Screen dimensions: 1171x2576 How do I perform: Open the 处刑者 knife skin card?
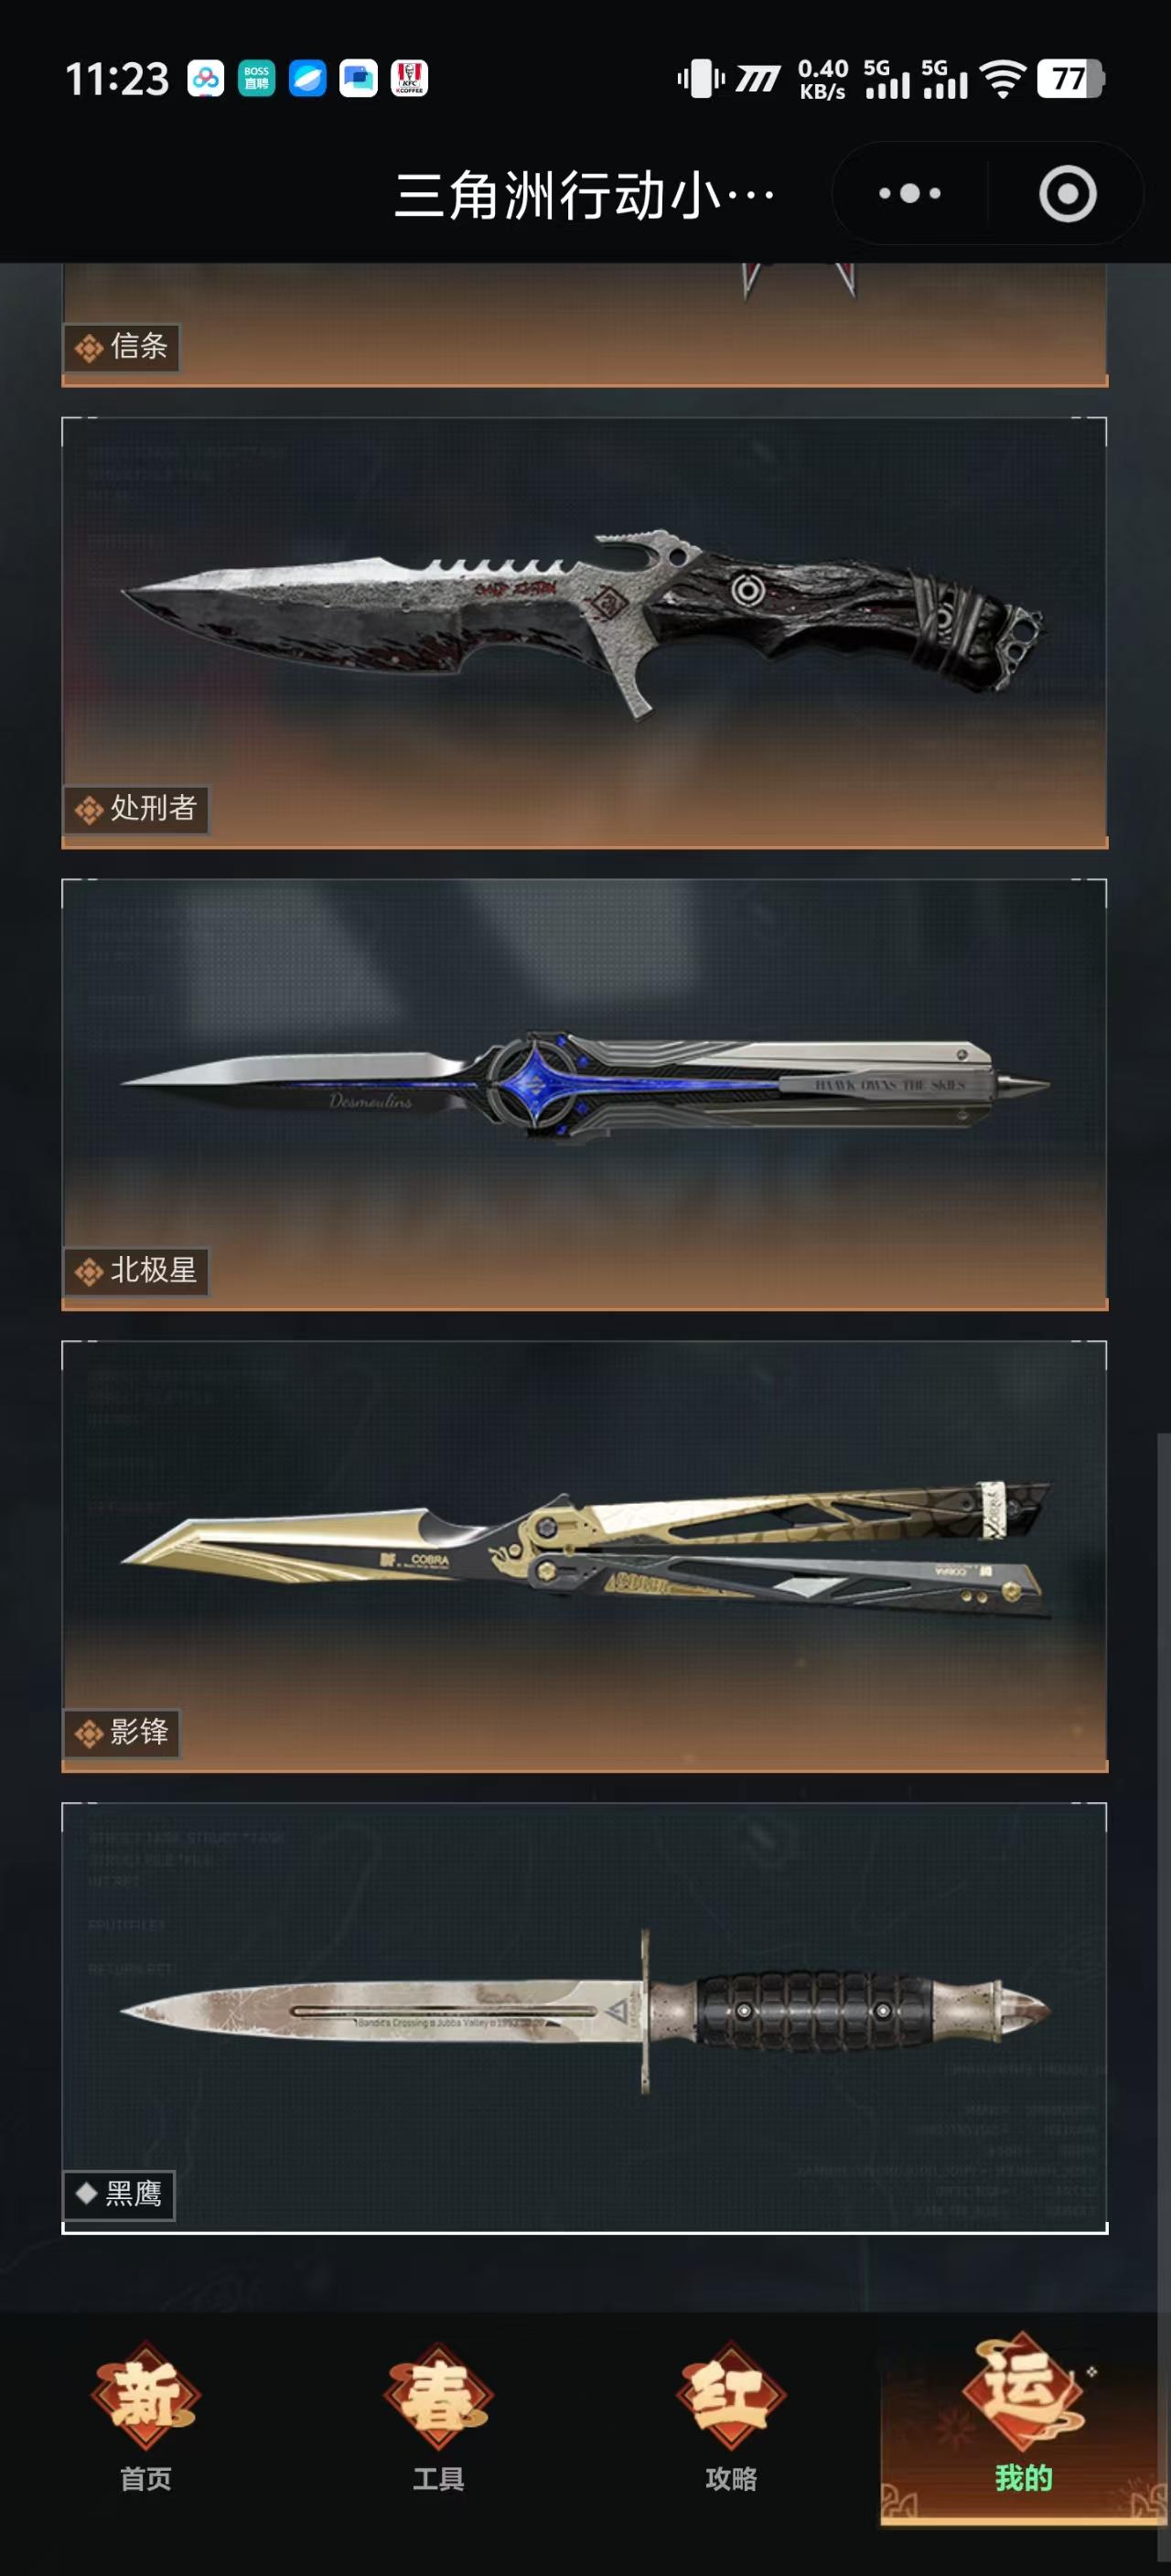(x=585, y=632)
